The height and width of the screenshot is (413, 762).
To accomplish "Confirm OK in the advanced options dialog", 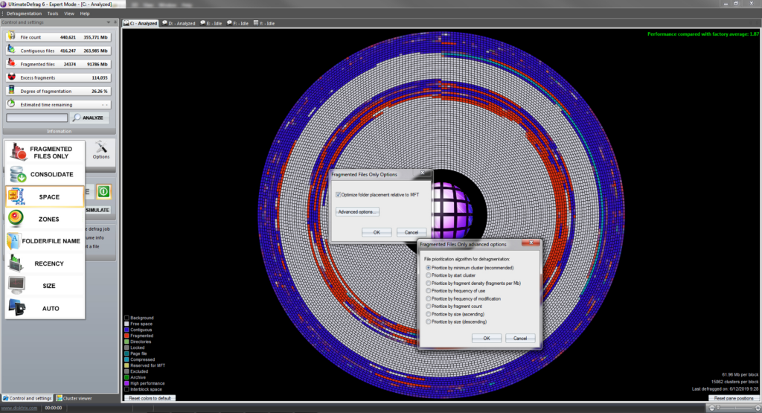I will point(487,338).
